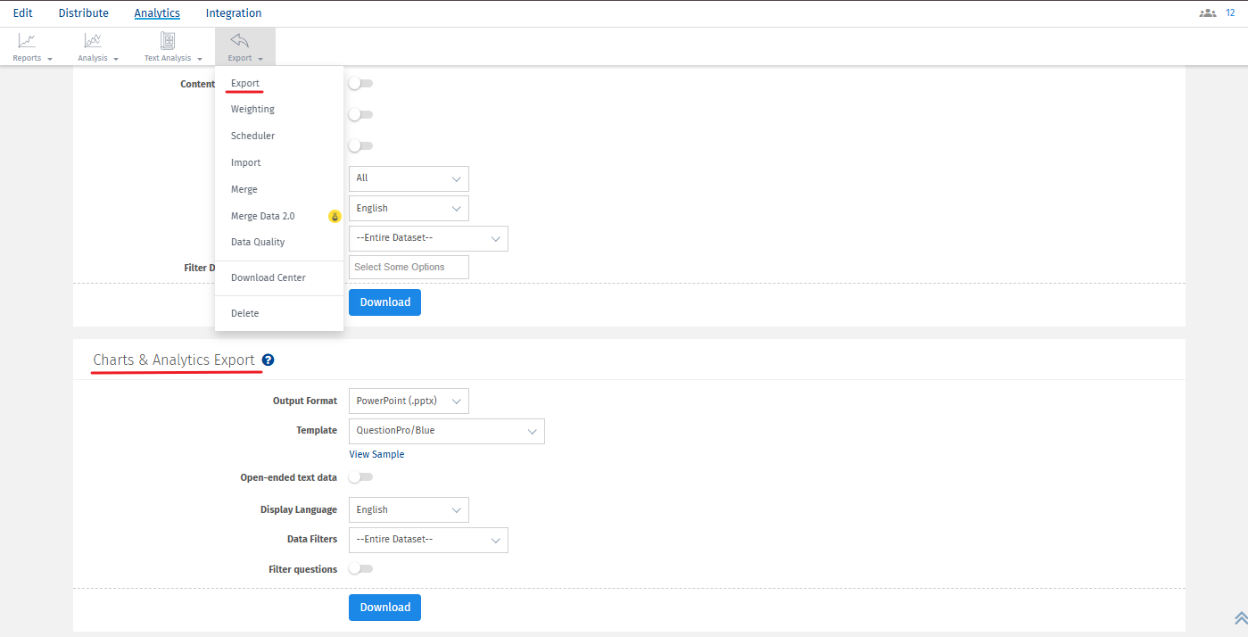Click the scroll-to-top chevrons

(x=1236, y=617)
